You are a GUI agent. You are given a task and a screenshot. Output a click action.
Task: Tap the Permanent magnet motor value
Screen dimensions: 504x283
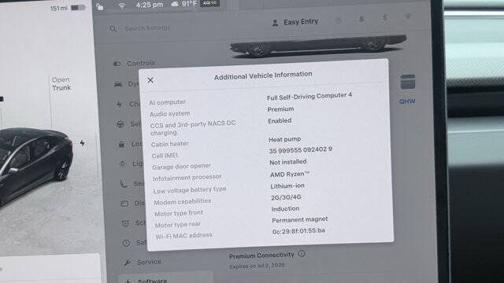(x=300, y=220)
